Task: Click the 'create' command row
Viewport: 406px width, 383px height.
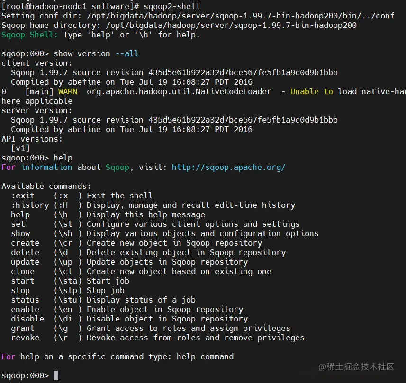Action: point(136,243)
